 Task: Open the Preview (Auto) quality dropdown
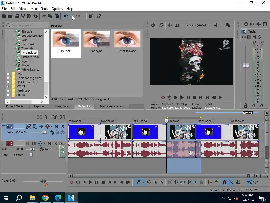209,25
